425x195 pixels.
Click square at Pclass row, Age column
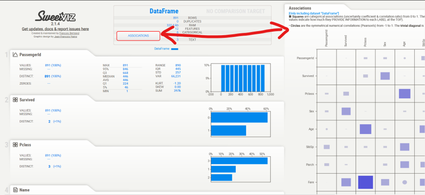[405, 94]
